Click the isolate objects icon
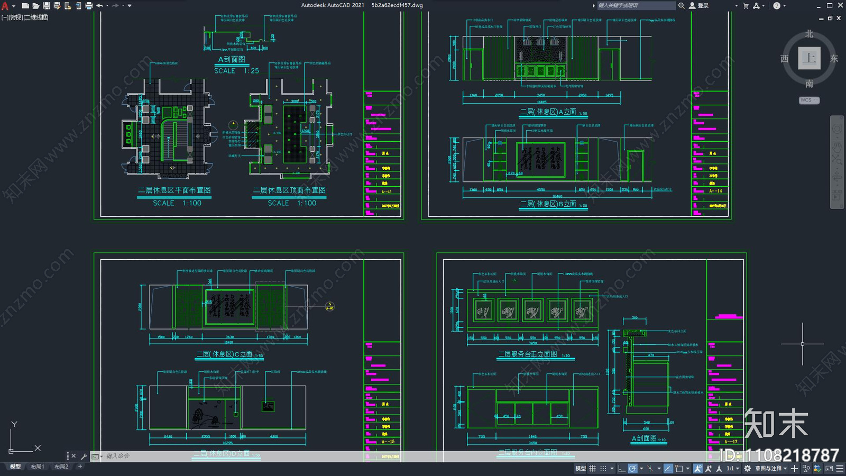The width and height of the screenshot is (846, 476). tap(806, 469)
